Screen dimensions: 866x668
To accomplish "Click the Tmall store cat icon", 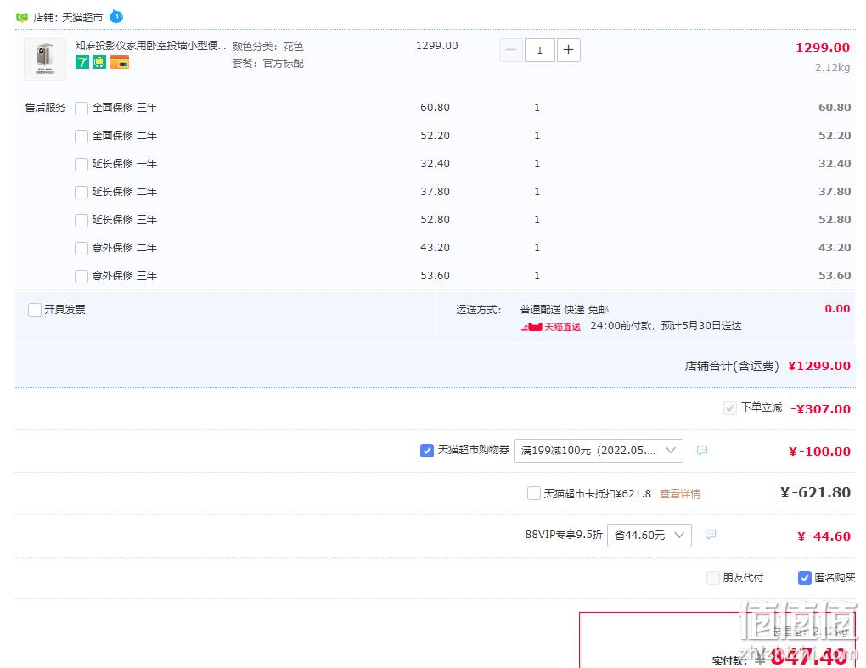I will [x=21, y=18].
